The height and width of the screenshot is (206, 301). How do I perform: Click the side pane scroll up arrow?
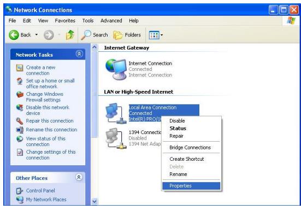[95, 47]
